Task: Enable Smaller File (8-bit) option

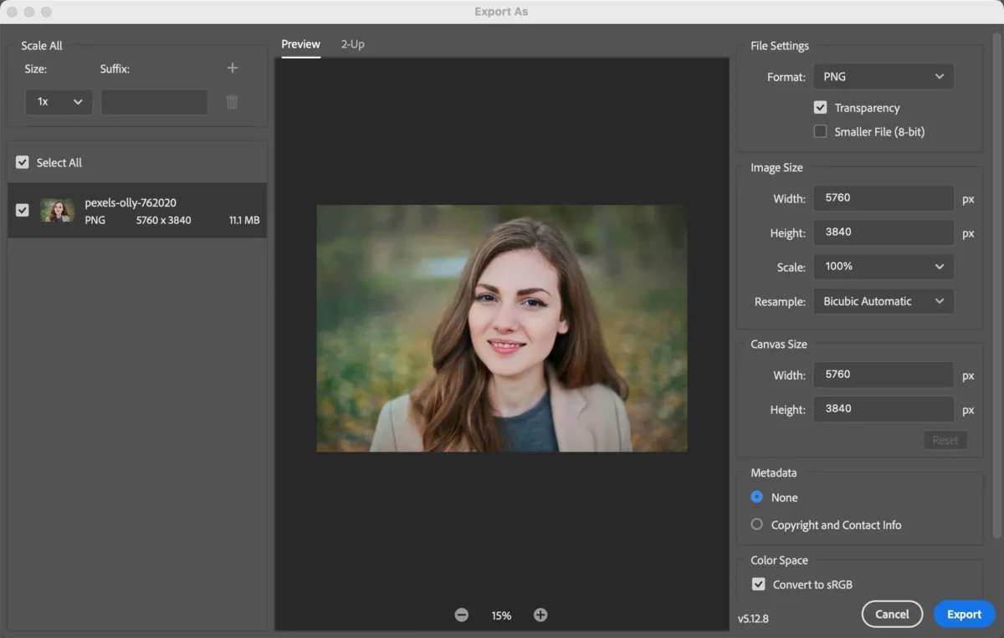Action: coord(821,131)
